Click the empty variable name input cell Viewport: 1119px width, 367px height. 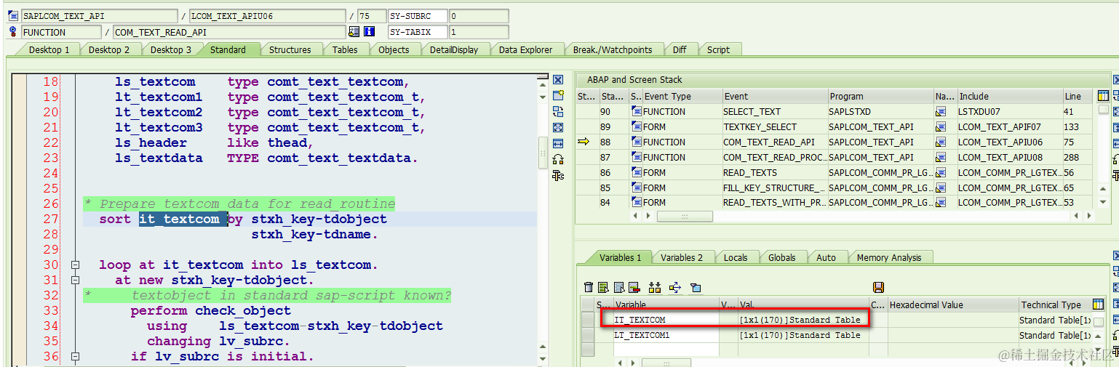(666, 350)
